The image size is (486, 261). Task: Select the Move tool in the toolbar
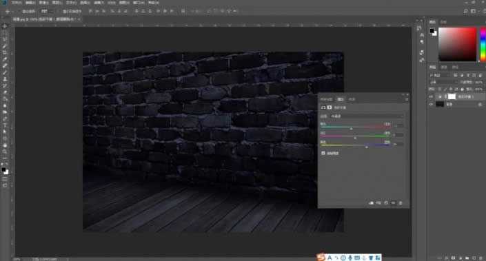pos(5,27)
